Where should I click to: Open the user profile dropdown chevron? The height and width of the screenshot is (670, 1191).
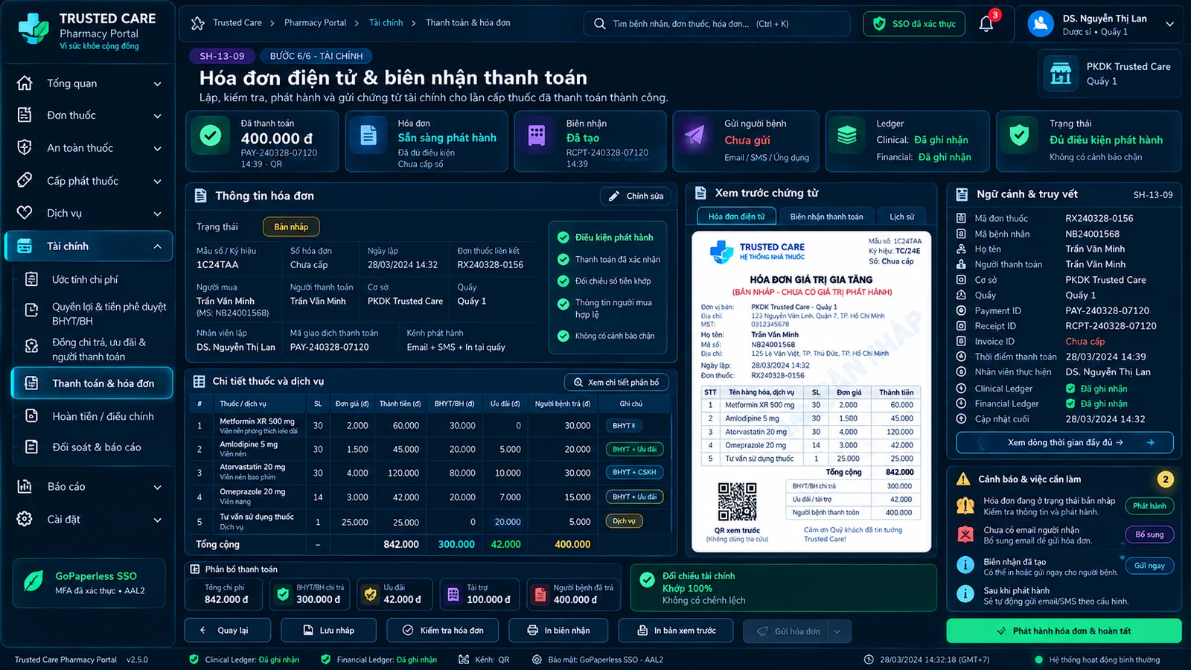pyautogui.click(x=1169, y=24)
